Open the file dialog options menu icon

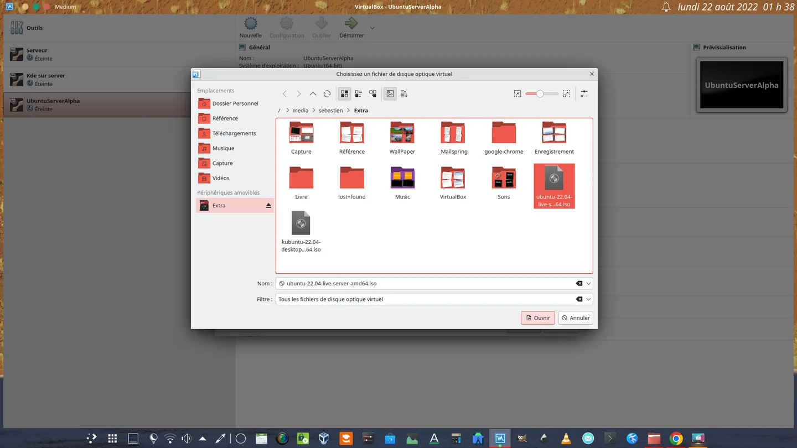coord(584,94)
